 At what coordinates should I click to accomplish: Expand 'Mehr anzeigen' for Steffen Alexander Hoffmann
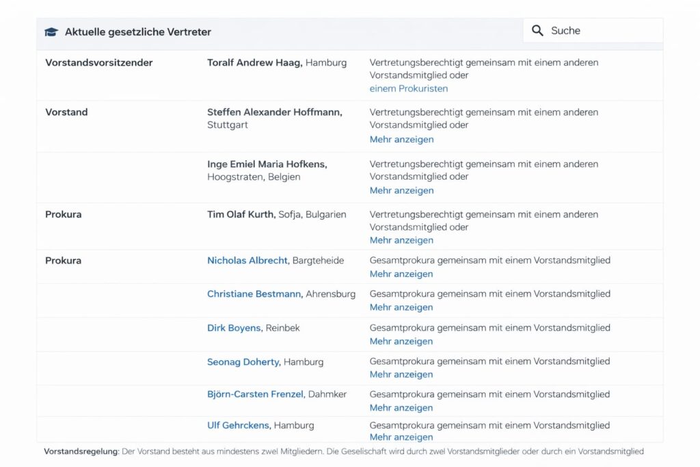point(401,139)
